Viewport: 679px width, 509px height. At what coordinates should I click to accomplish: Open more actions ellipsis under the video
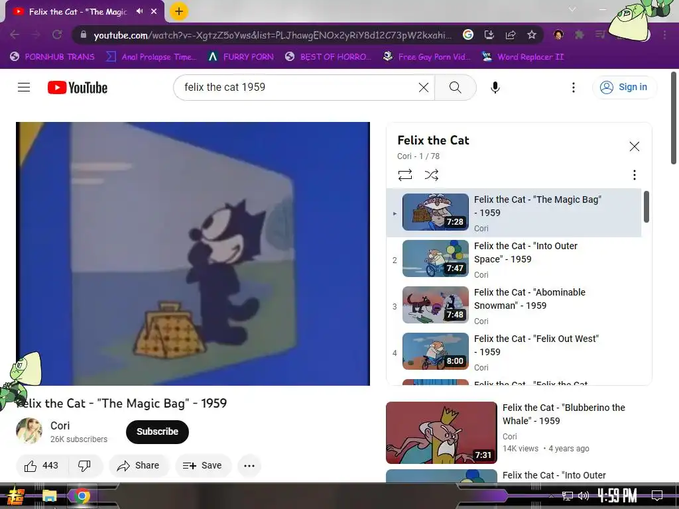click(249, 466)
